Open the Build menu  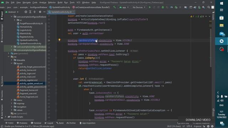point(60,2)
